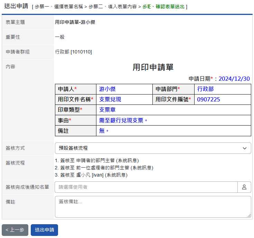
Task: Click the 用印文件編號 header cell
Action: click(x=173, y=99)
